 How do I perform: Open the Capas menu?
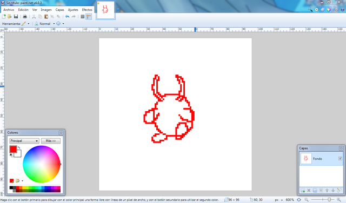(59, 10)
